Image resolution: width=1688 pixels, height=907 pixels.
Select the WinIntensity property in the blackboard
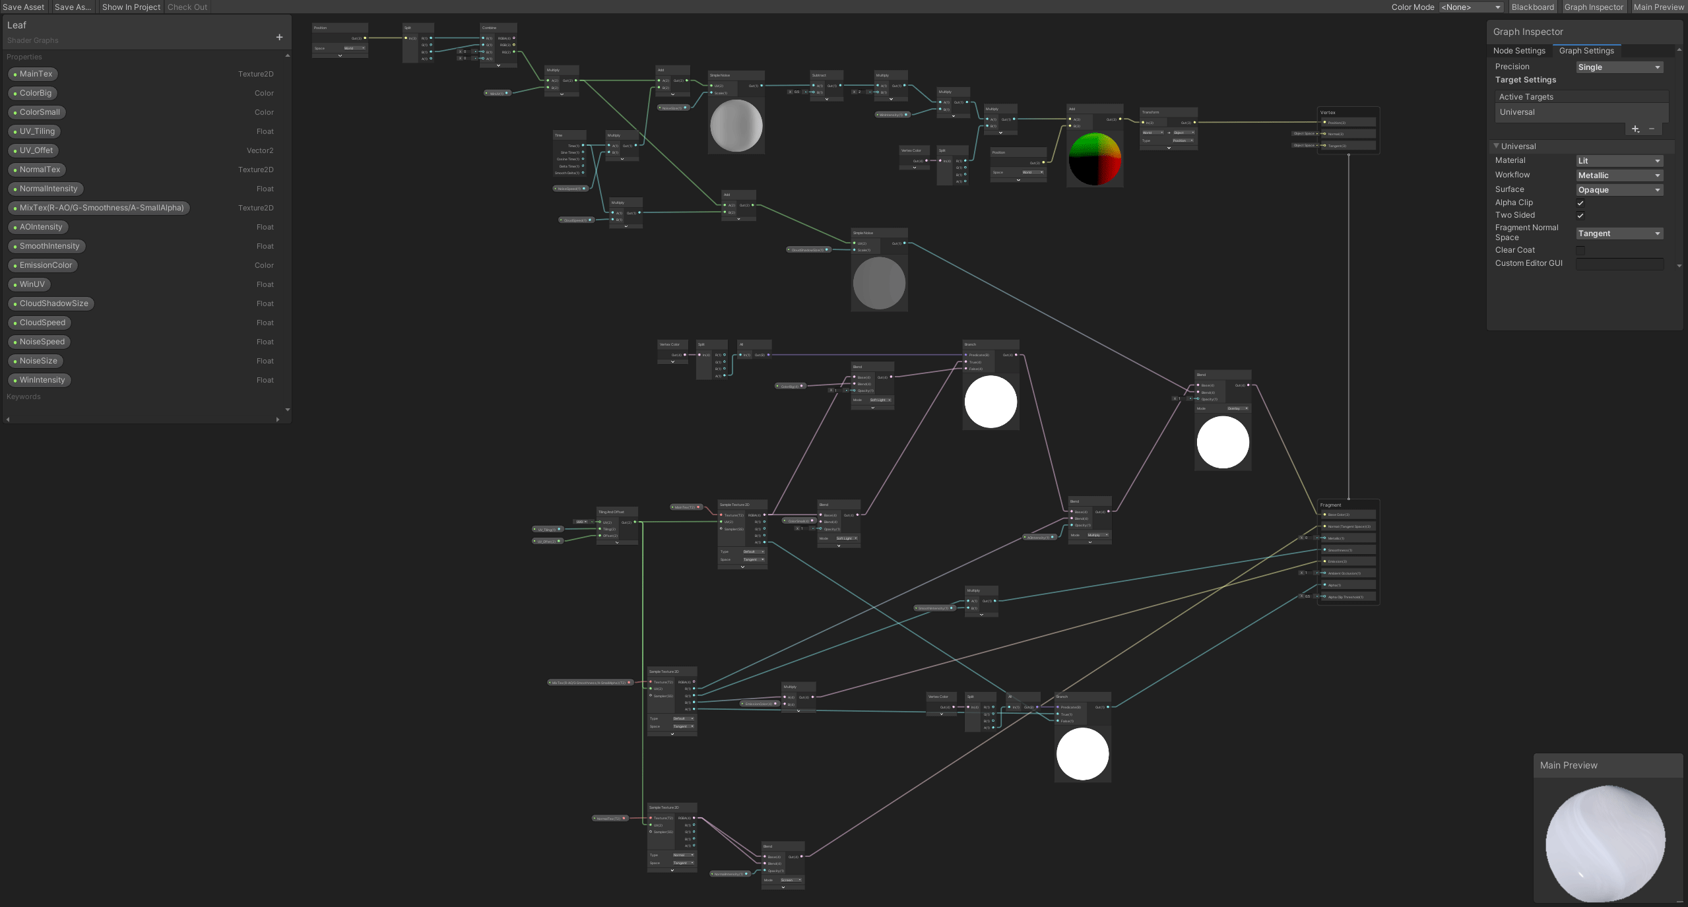click(x=40, y=380)
